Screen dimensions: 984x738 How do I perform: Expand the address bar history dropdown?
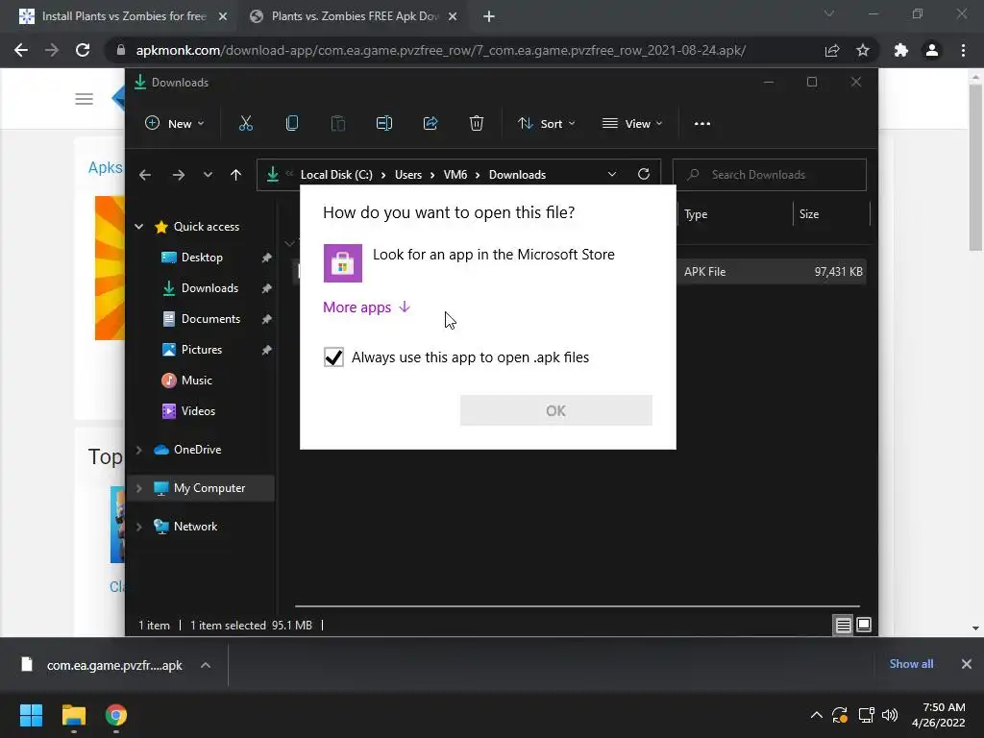(612, 175)
